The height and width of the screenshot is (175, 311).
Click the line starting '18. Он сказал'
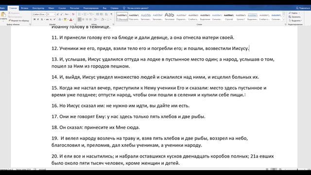pos(96,127)
